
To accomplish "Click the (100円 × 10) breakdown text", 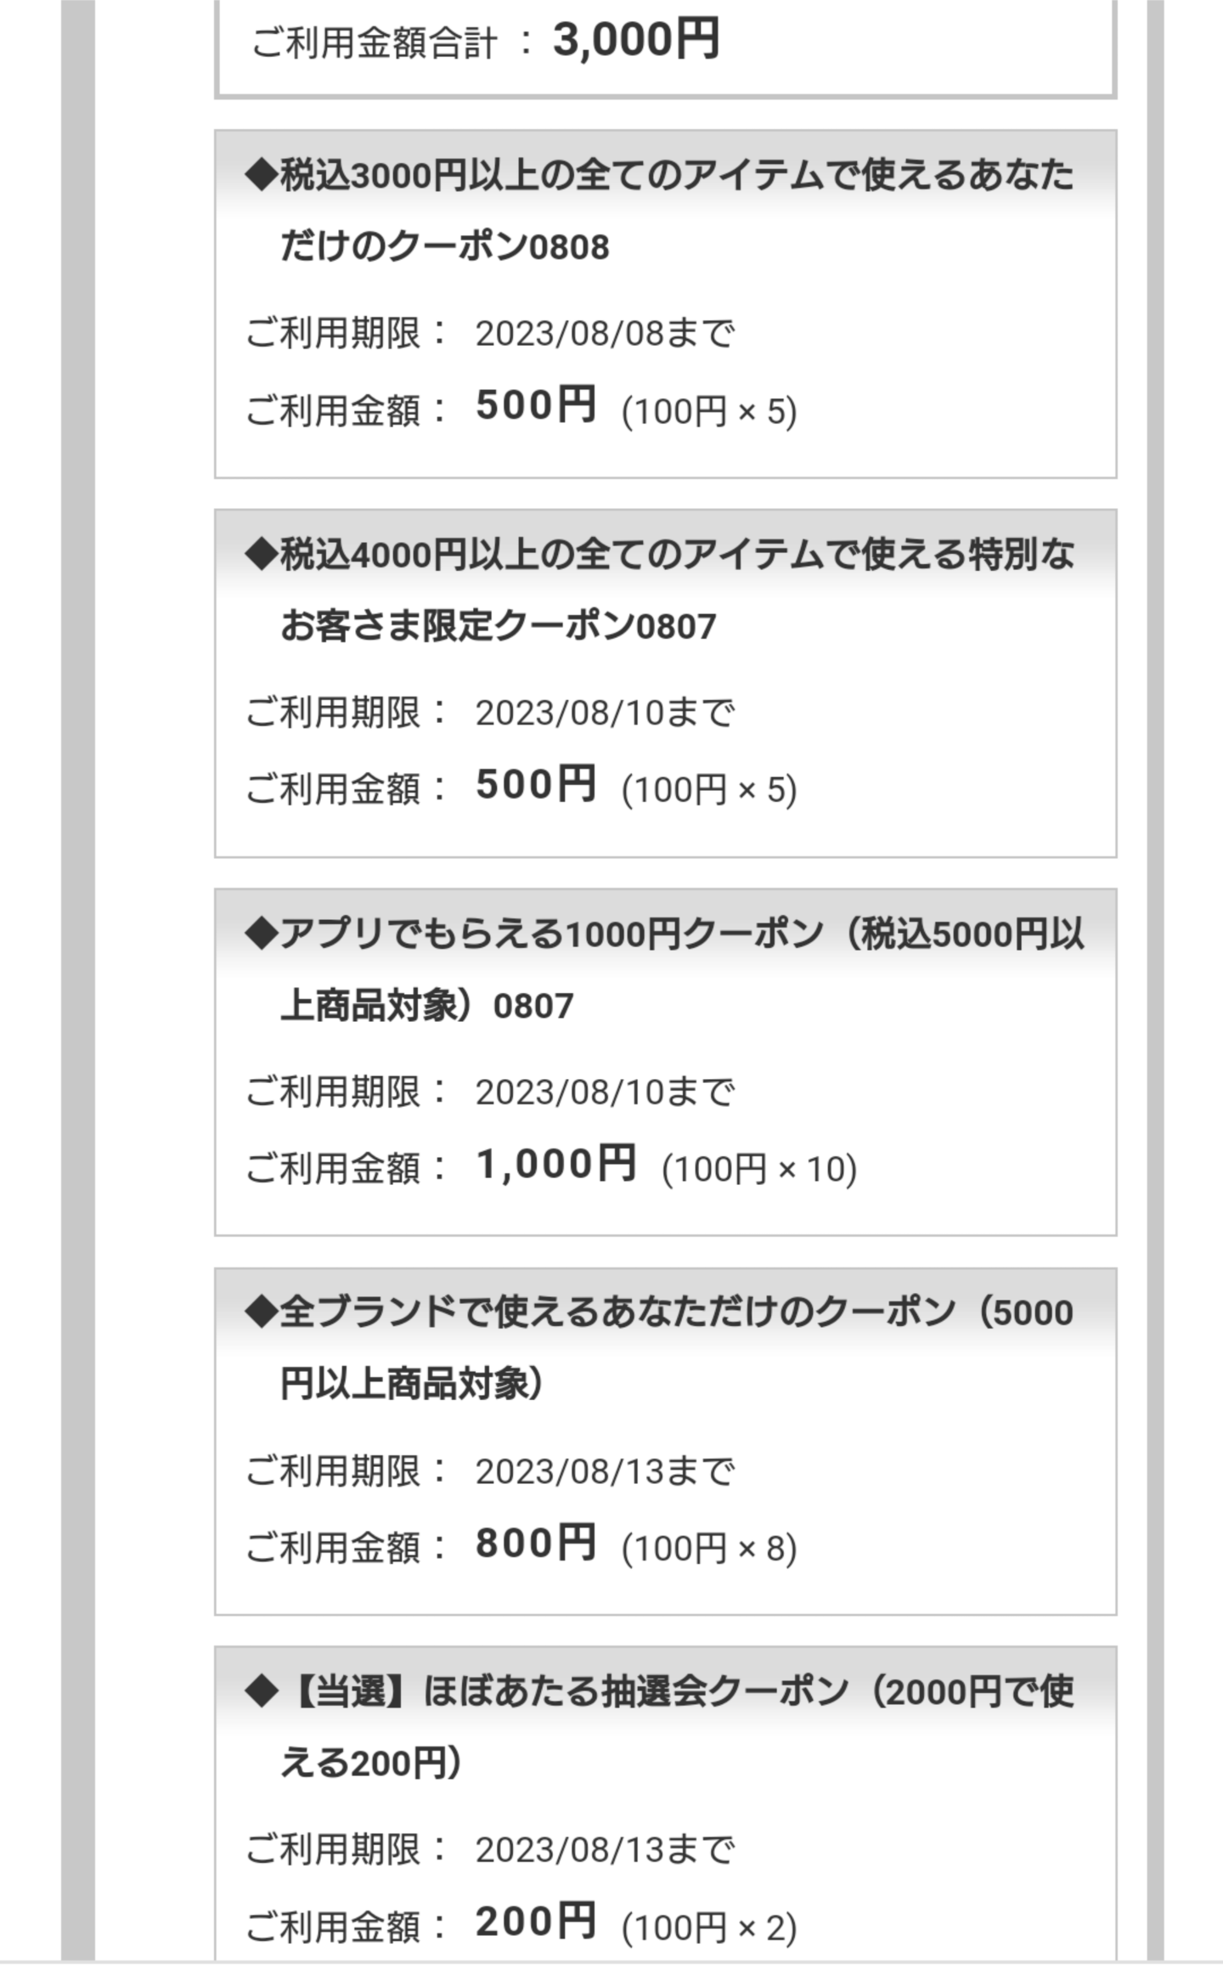I will click(758, 1170).
